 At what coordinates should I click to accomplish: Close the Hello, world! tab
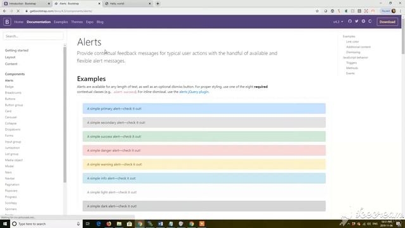(x=150, y=4)
